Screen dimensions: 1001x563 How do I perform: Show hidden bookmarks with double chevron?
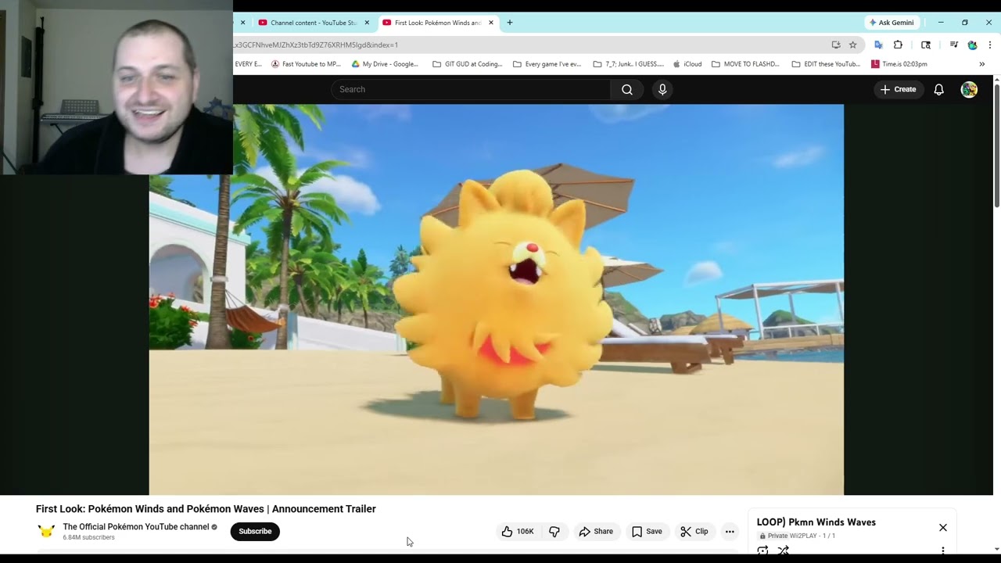click(x=981, y=64)
